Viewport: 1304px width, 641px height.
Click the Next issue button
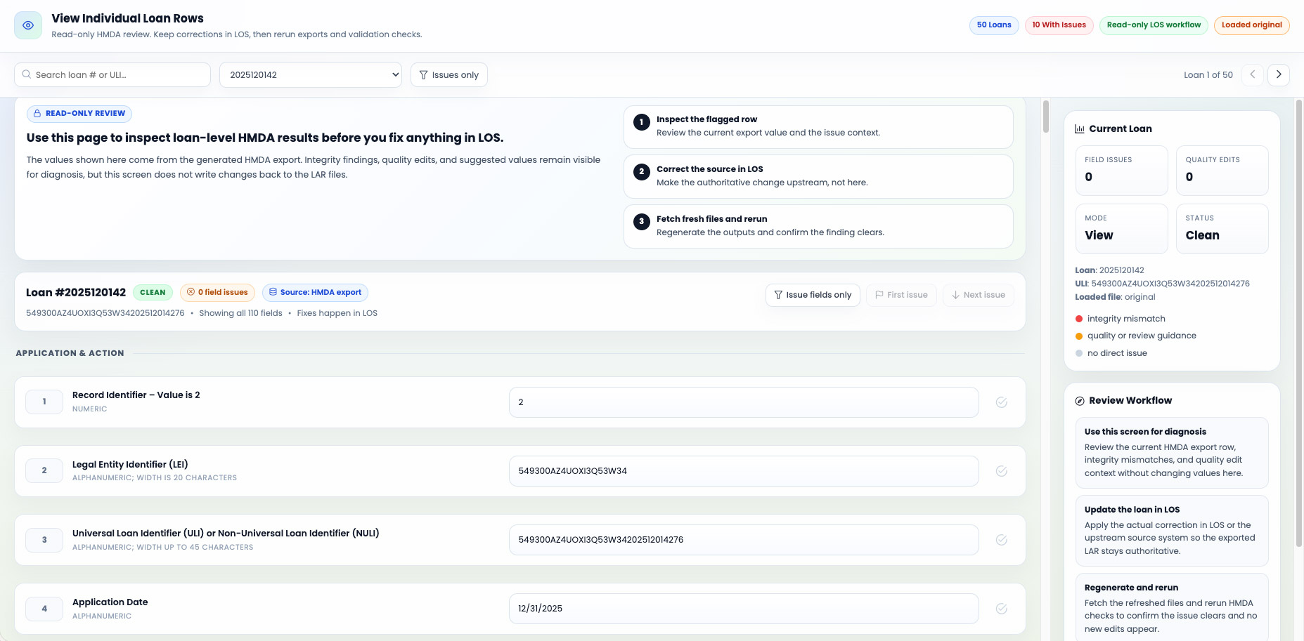pyautogui.click(x=978, y=295)
